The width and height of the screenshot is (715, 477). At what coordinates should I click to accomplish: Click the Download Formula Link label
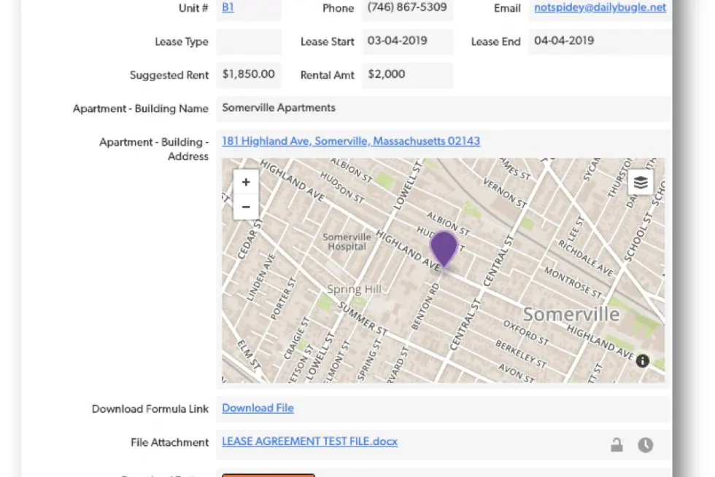pos(150,409)
